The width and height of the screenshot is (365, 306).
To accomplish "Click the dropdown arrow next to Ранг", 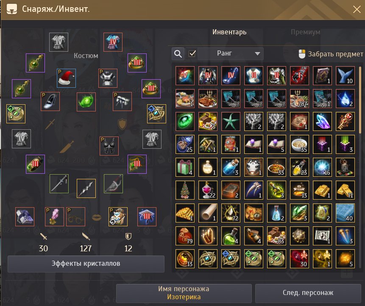I will click(x=257, y=54).
